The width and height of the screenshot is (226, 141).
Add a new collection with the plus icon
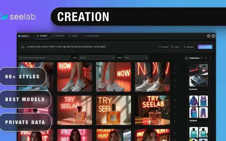click(206, 58)
